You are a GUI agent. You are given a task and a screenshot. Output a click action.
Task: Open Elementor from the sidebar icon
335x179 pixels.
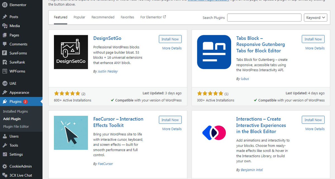(5, 5)
